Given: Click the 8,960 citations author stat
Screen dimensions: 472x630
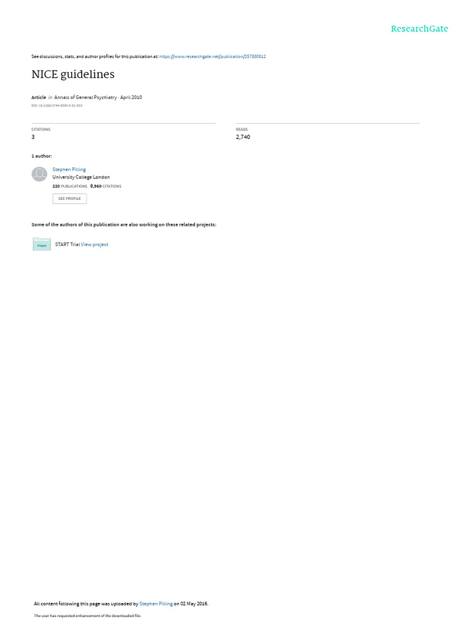Looking at the screenshot, I should pos(106,186).
